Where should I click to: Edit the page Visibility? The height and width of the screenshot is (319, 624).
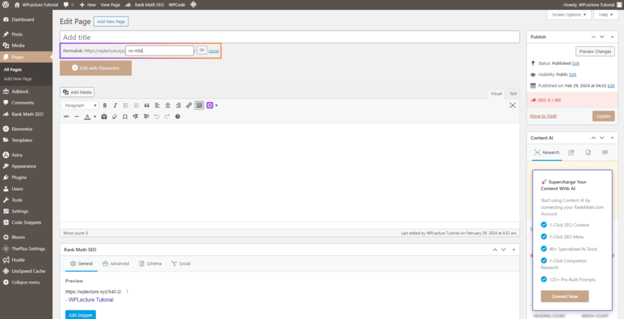coord(573,74)
